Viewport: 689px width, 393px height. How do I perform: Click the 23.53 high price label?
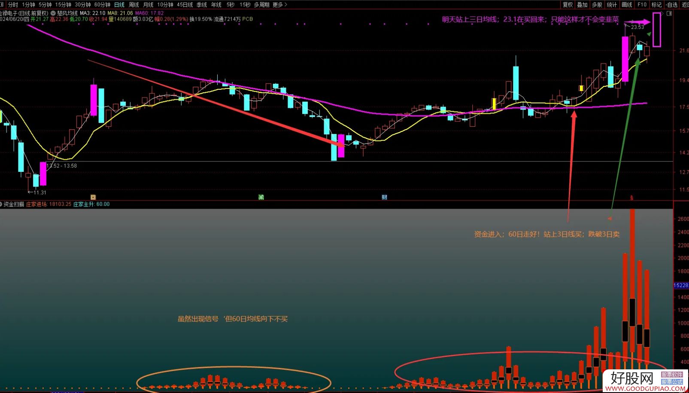637,27
